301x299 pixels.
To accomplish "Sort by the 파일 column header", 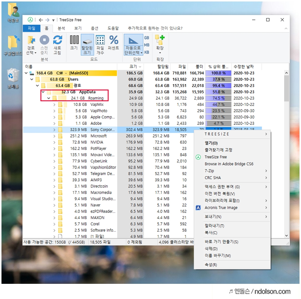I will (179, 67).
